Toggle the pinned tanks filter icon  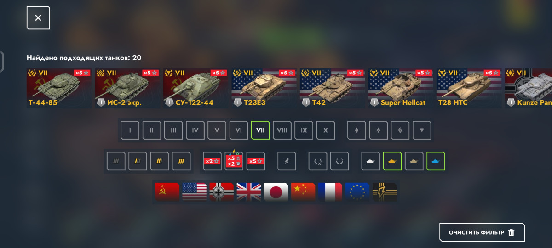(x=287, y=161)
